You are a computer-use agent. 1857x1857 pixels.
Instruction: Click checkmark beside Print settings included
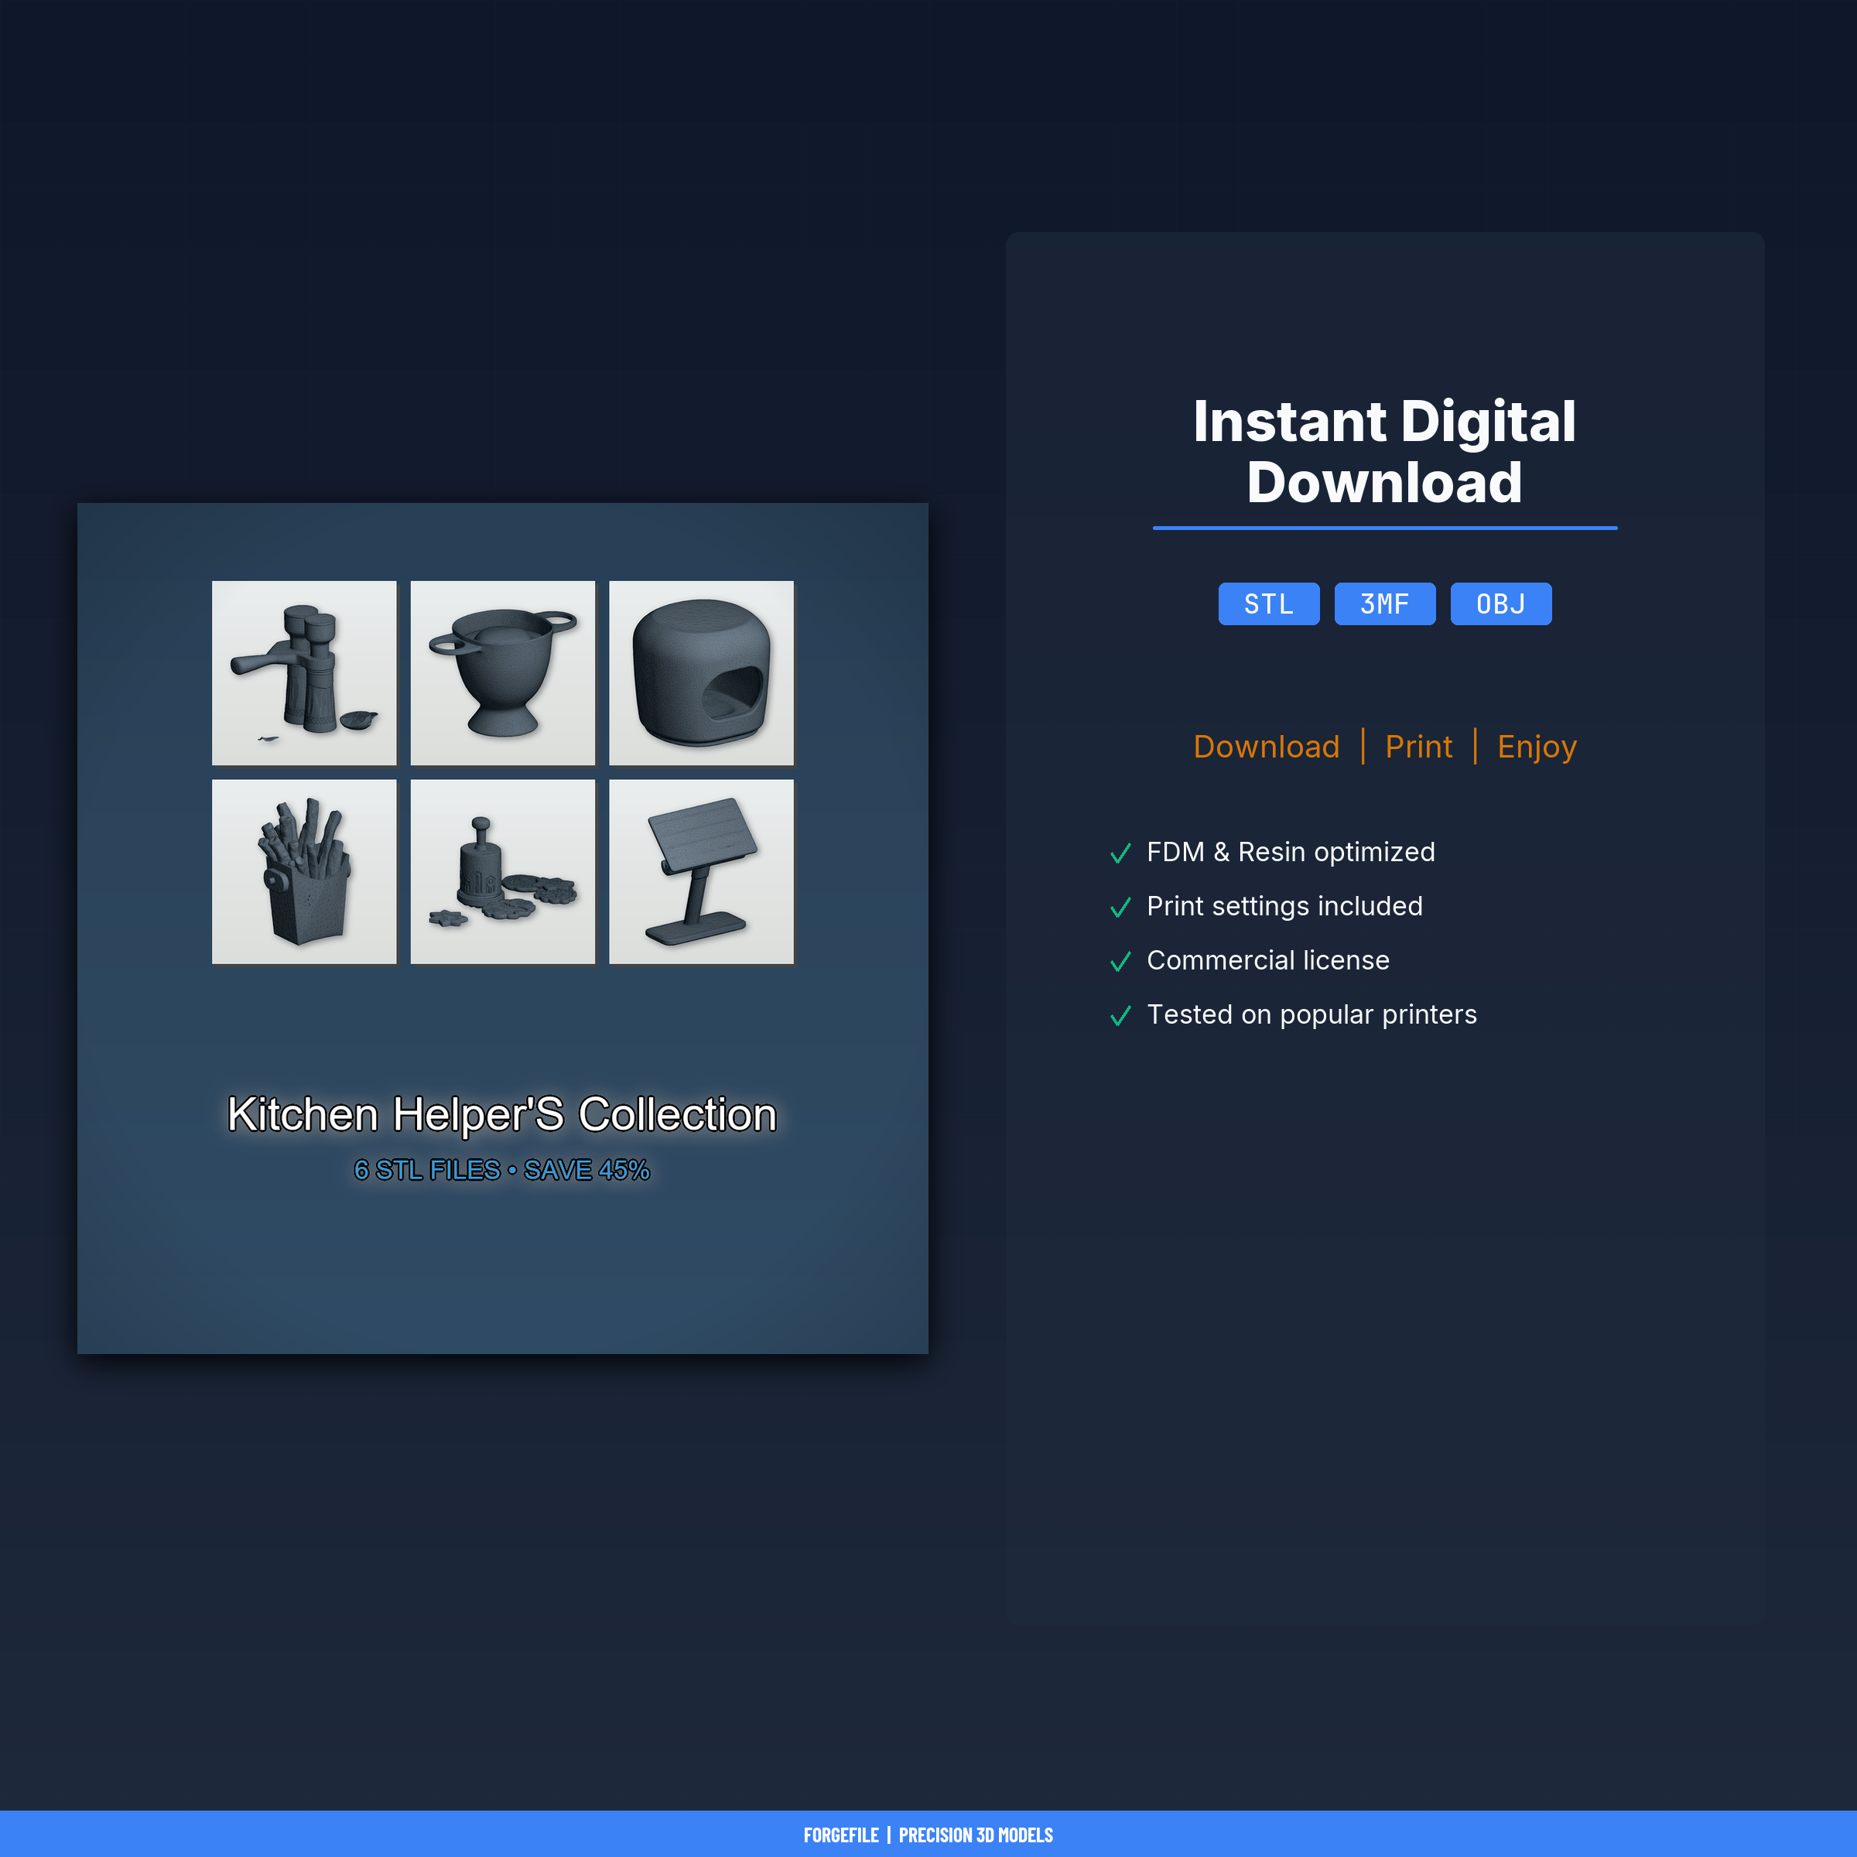(1120, 906)
